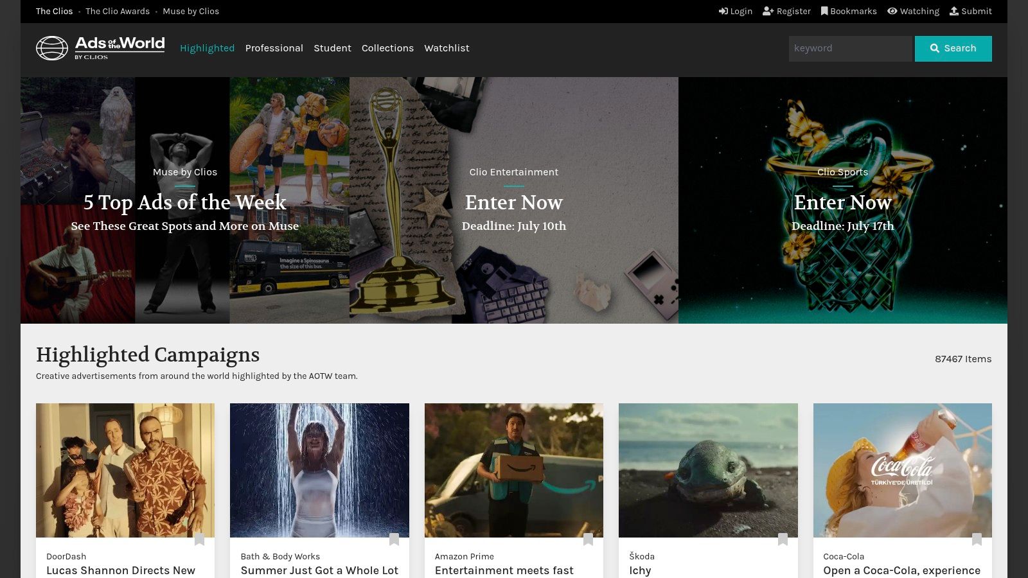Open the Clio Entertainment Enter Now banner
The width and height of the screenshot is (1028, 578).
514,200
